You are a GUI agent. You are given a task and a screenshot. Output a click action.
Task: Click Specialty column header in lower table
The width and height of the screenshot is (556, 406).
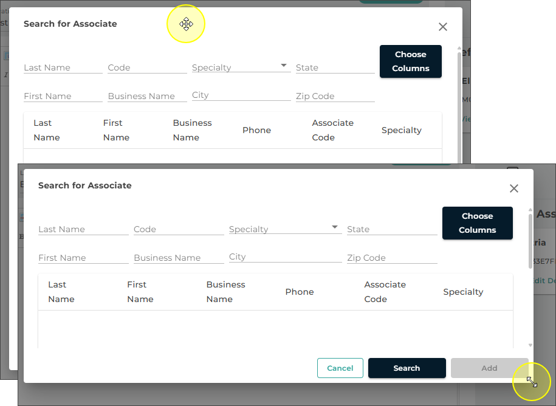[x=463, y=292]
